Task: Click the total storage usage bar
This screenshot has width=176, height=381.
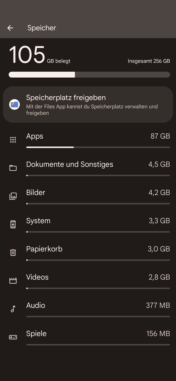Action: pos(89,74)
